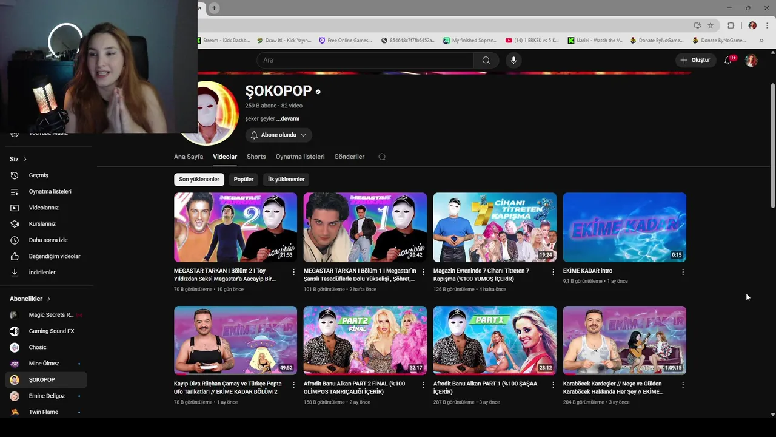The image size is (776, 437).
Task: Select the Popüler filter chip
Action: (x=244, y=179)
